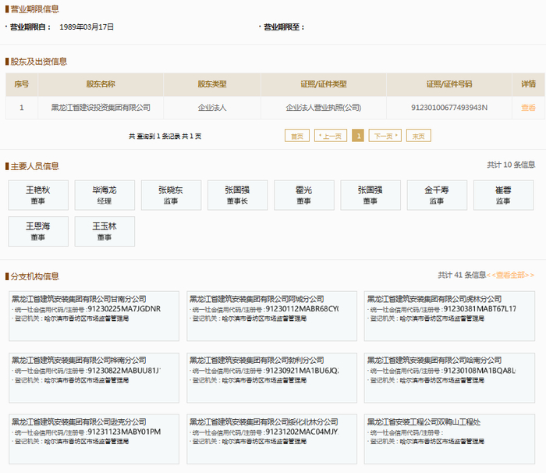Image resolution: width=546 pixels, height=473 pixels.
Task: Click shareholder name 黑龙江省建设投资集团有限公司
Action: pos(101,108)
